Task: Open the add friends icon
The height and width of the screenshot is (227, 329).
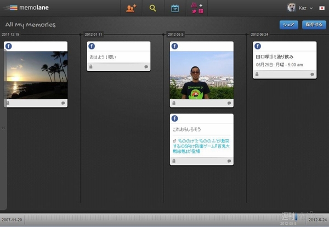Action: click(x=131, y=8)
